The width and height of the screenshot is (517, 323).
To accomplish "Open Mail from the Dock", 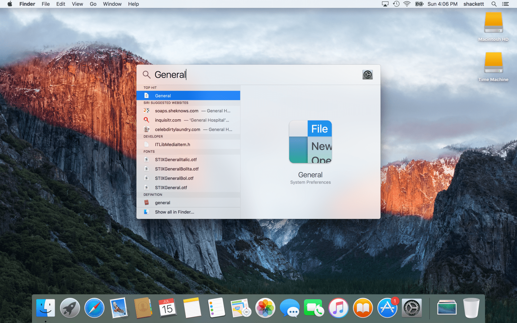I will tap(119, 308).
